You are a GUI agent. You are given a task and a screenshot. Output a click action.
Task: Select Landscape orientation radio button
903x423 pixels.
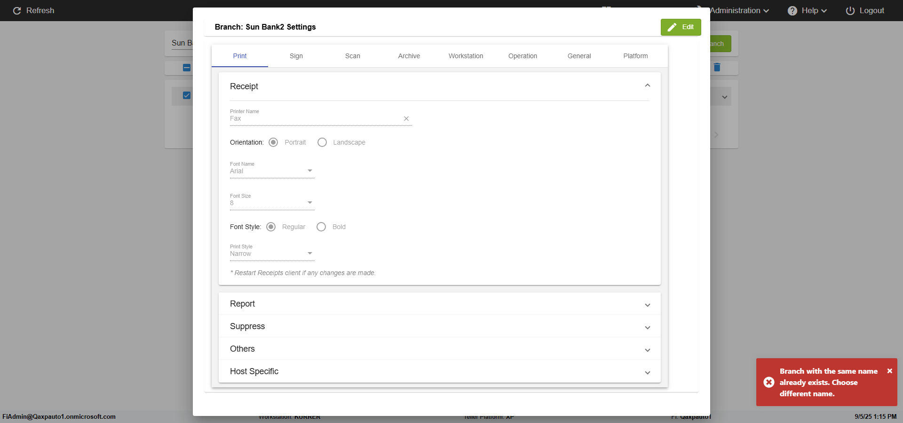pyautogui.click(x=322, y=142)
